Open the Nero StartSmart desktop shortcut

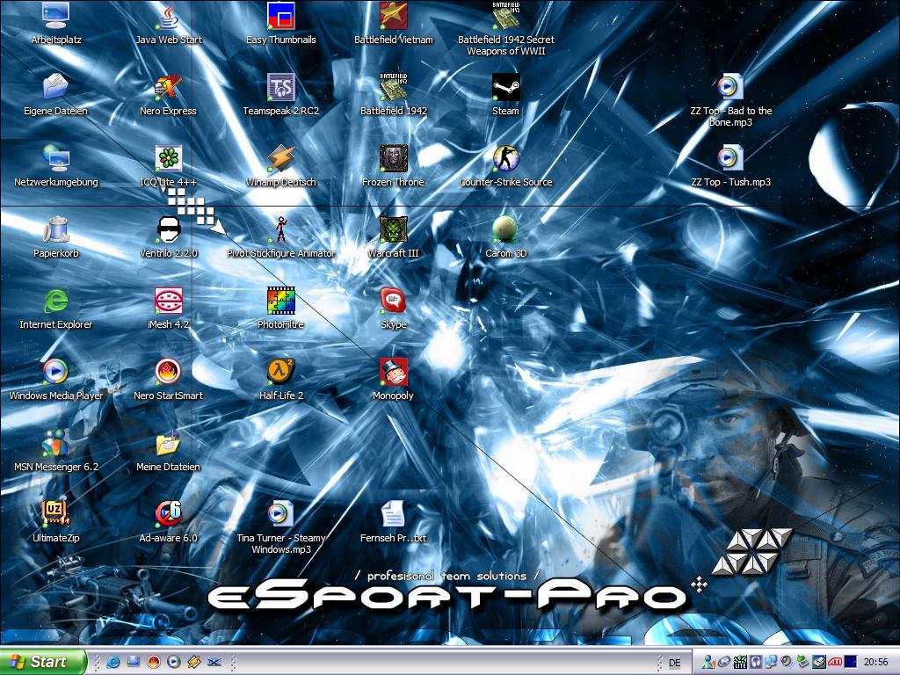pyautogui.click(x=168, y=380)
